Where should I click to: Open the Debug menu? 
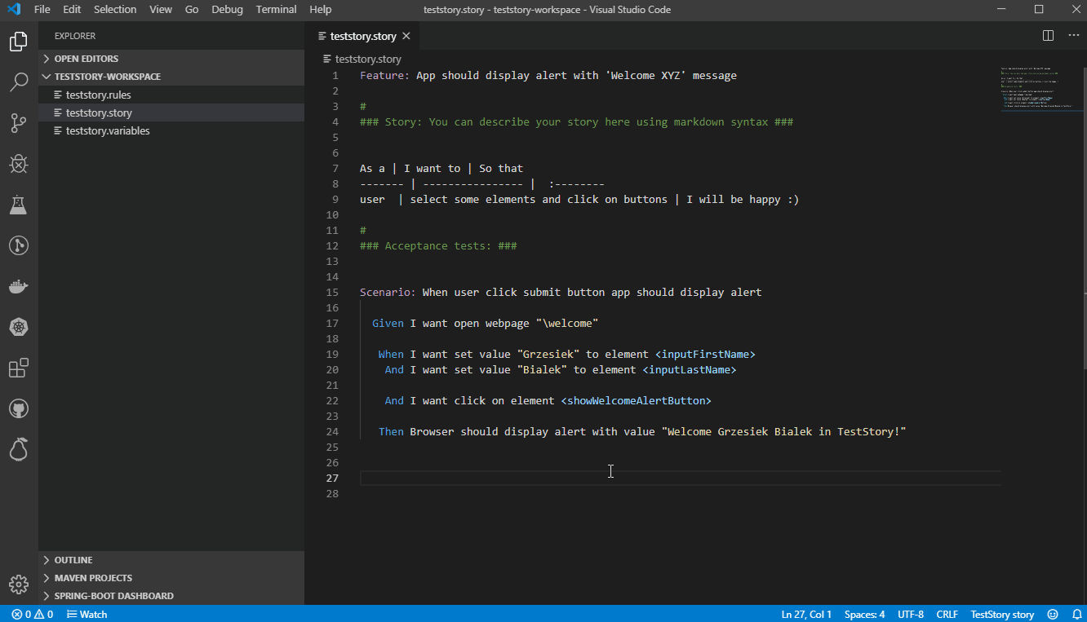[x=227, y=10]
